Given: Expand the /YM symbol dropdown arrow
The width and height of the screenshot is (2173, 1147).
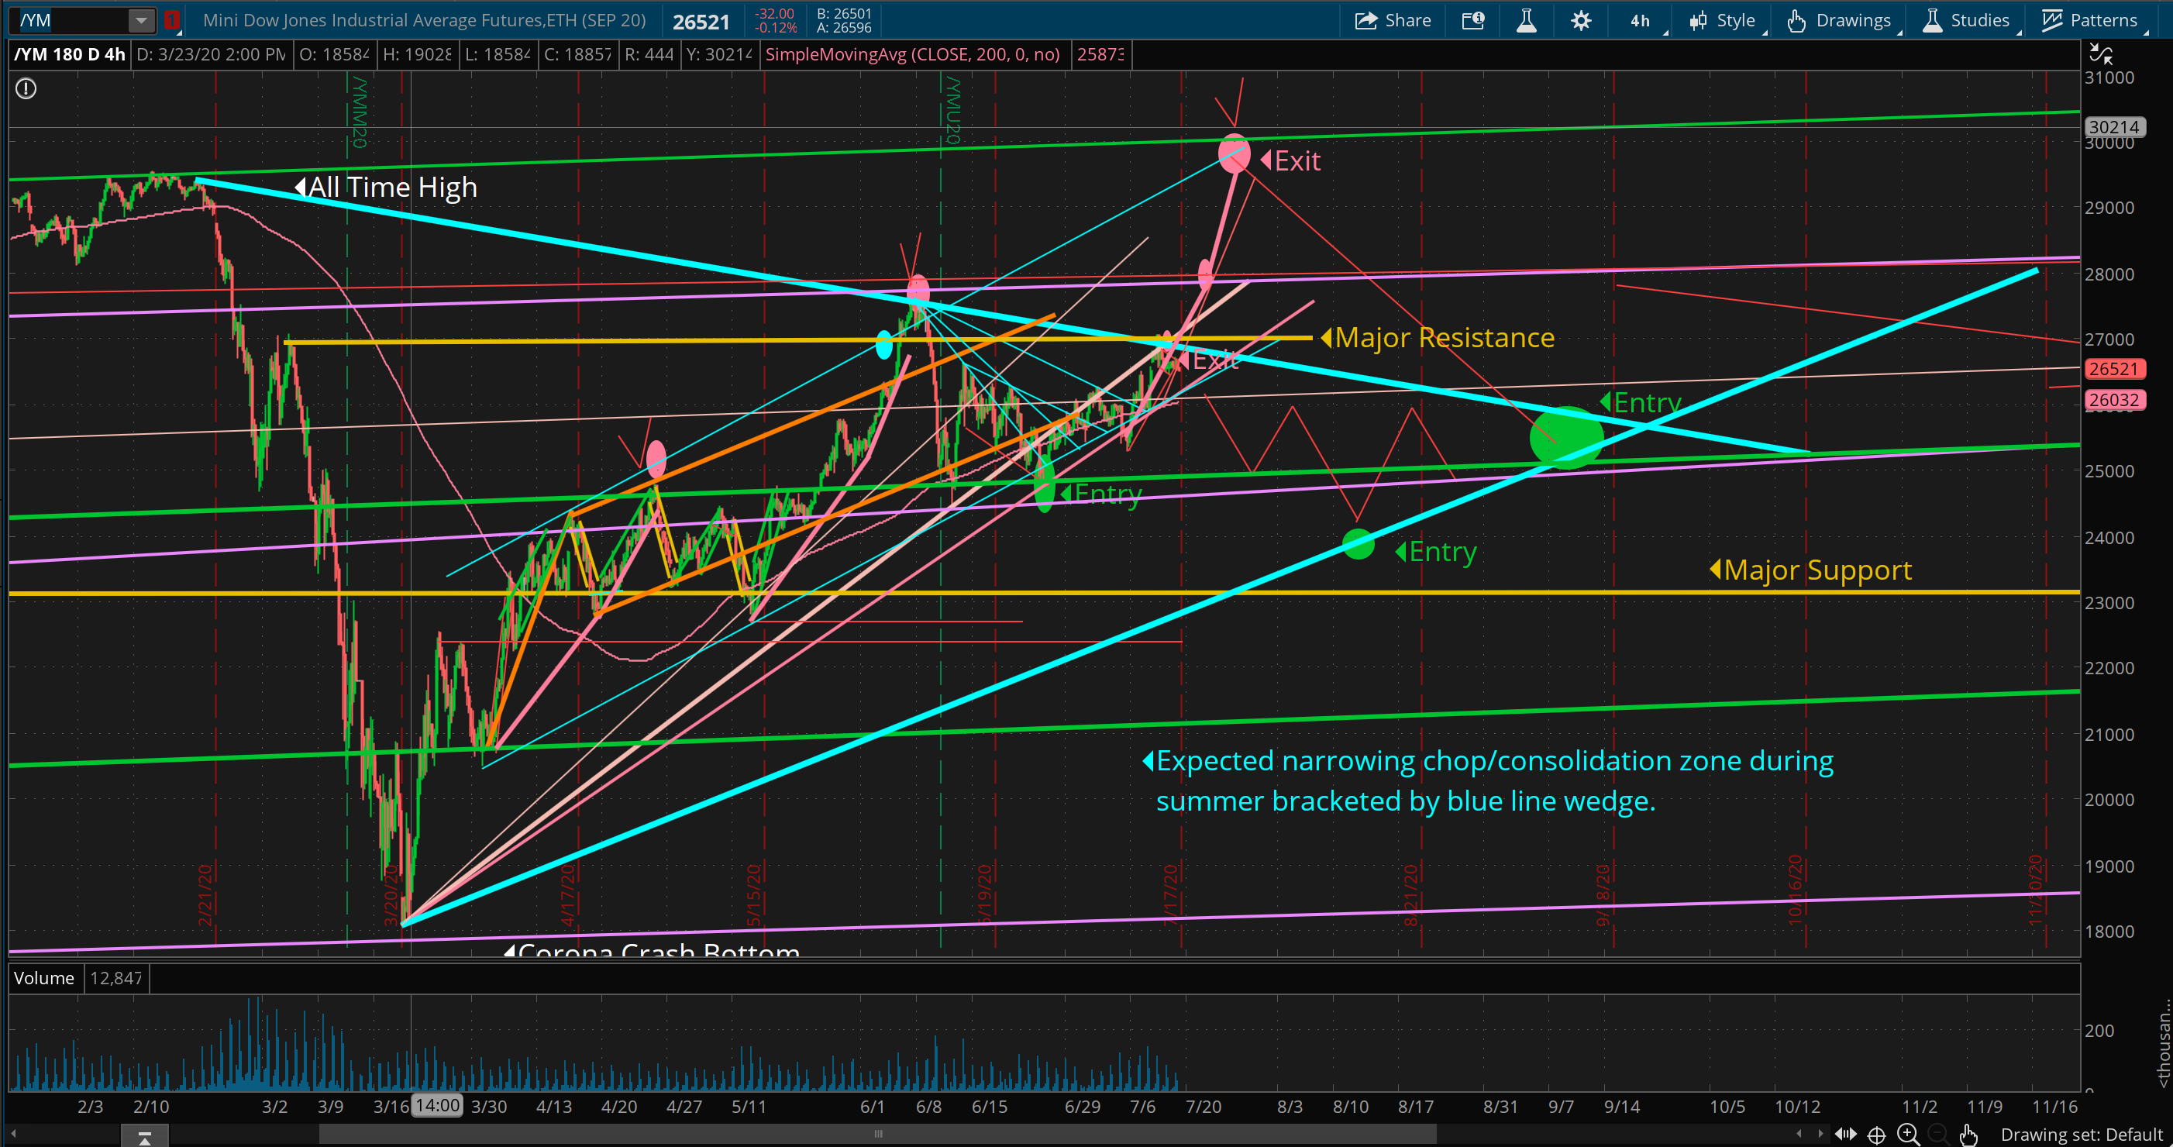Looking at the screenshot, I should click(141, 20).
